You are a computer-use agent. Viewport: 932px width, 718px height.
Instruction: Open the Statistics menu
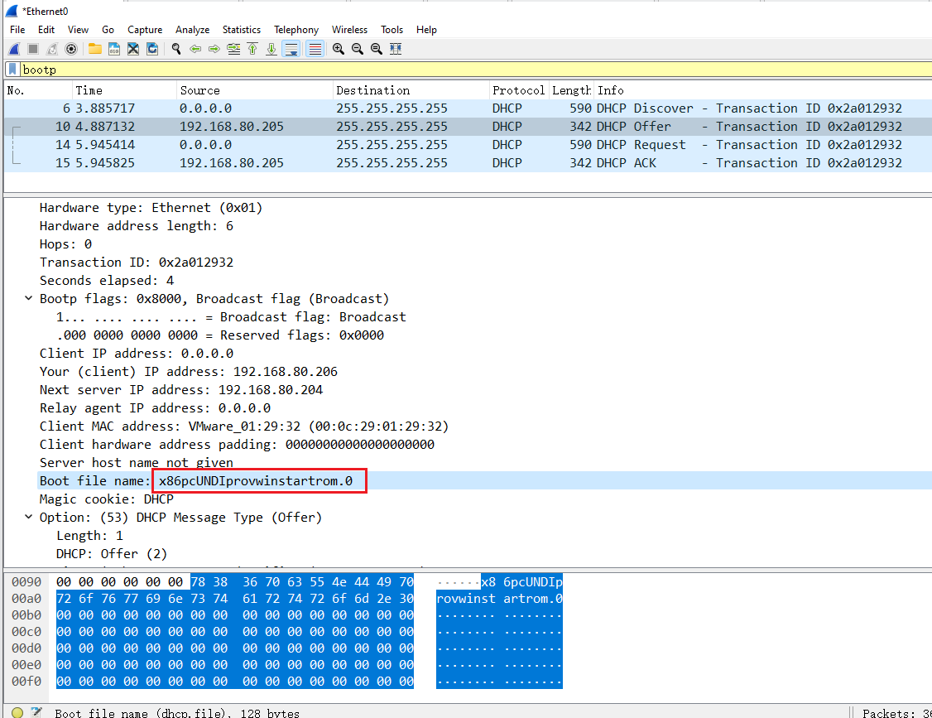point(241,30)
